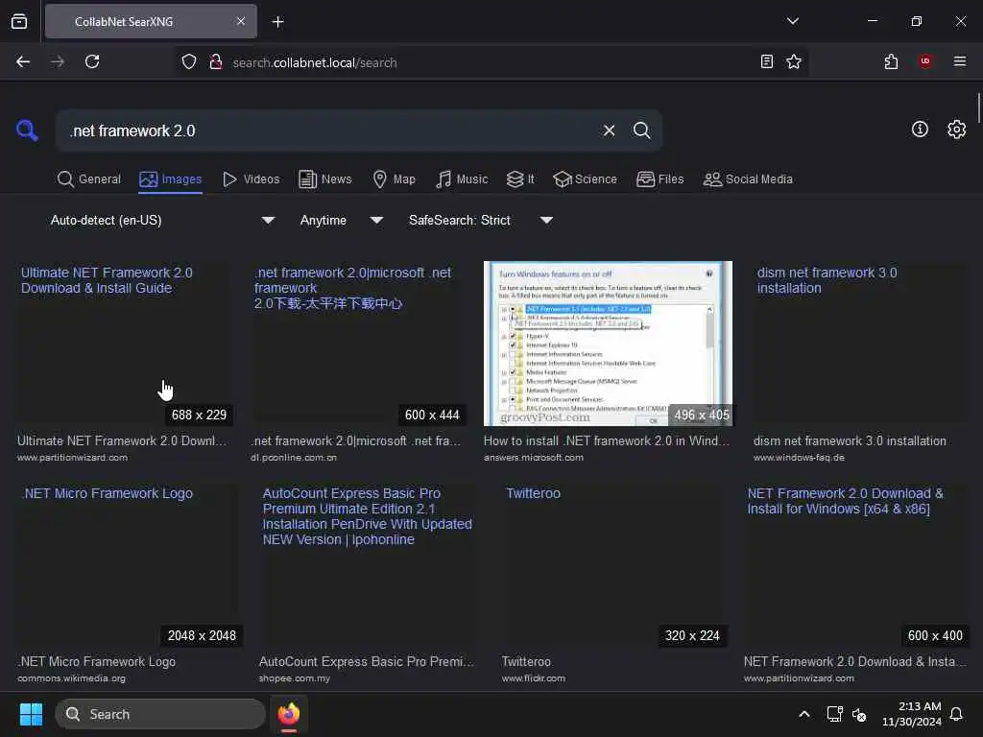The image size is (983, 737).
Task: Open the Extensions puzzle icon
Action: pyautogui.click(x=891, y=62)
